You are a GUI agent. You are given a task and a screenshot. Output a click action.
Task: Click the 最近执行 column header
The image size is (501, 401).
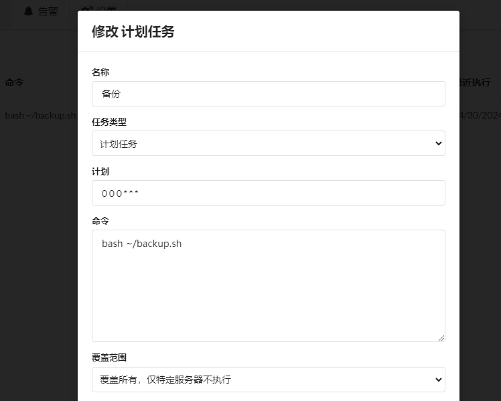point(480,82)
